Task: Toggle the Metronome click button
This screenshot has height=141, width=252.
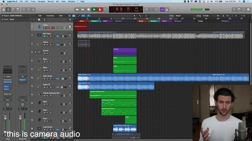Action: click(x=167, y=9)
